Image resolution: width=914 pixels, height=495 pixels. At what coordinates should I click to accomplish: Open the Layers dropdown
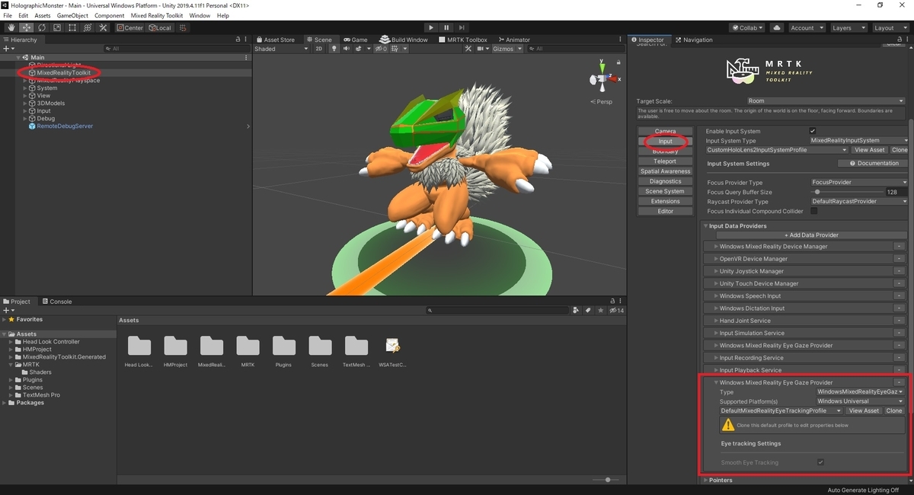pos(847,27)
